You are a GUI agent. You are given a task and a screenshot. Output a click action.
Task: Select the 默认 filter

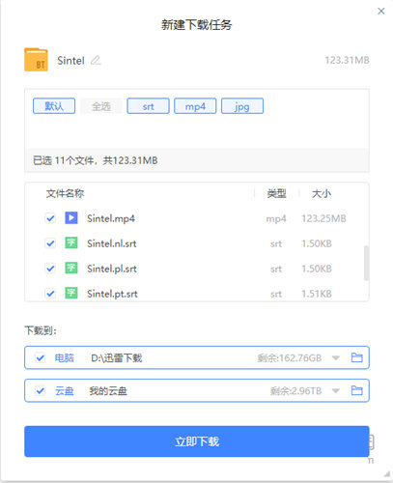click(54, 106)
